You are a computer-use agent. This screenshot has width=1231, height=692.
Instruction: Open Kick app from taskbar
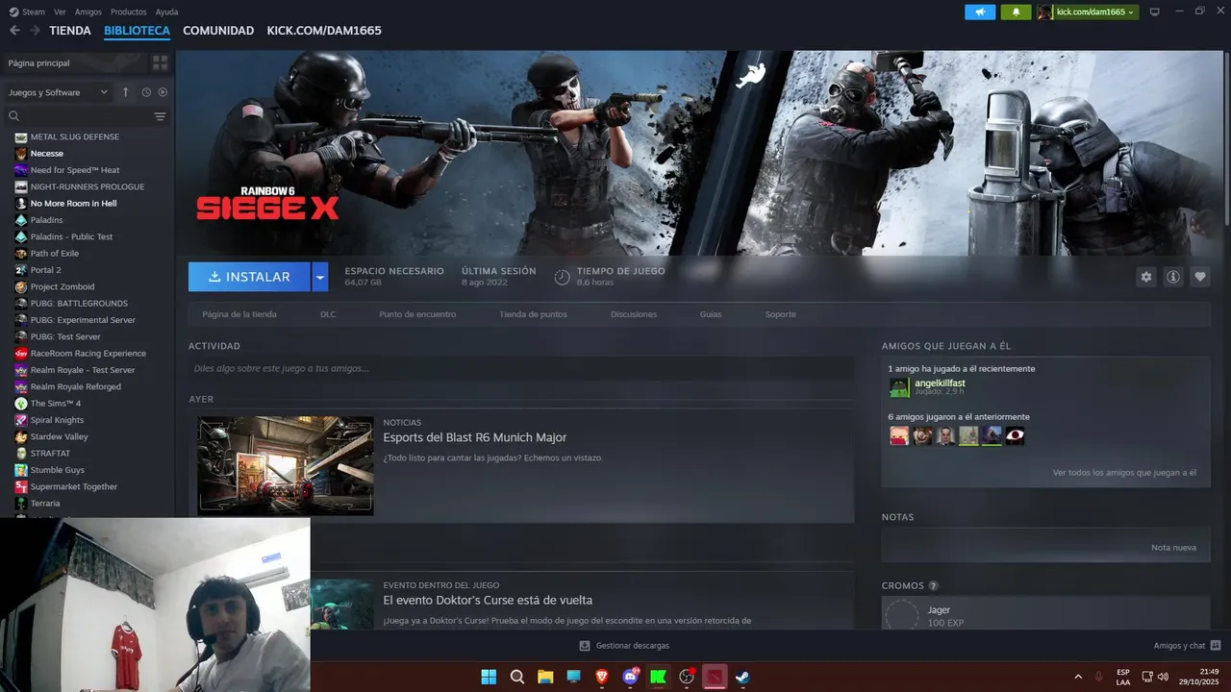pos(659,677)
